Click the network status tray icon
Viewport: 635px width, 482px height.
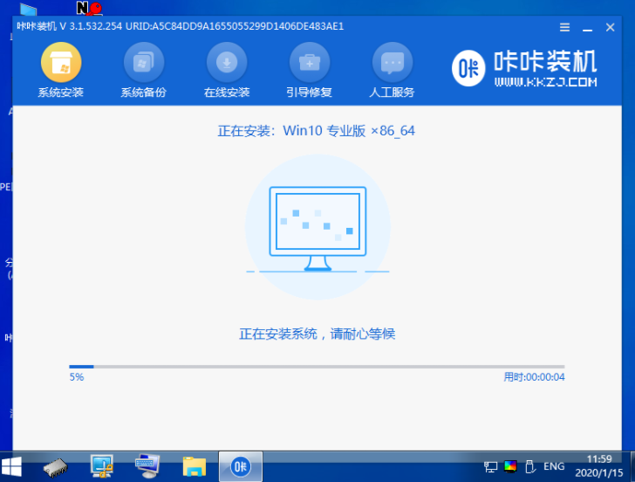491,466
